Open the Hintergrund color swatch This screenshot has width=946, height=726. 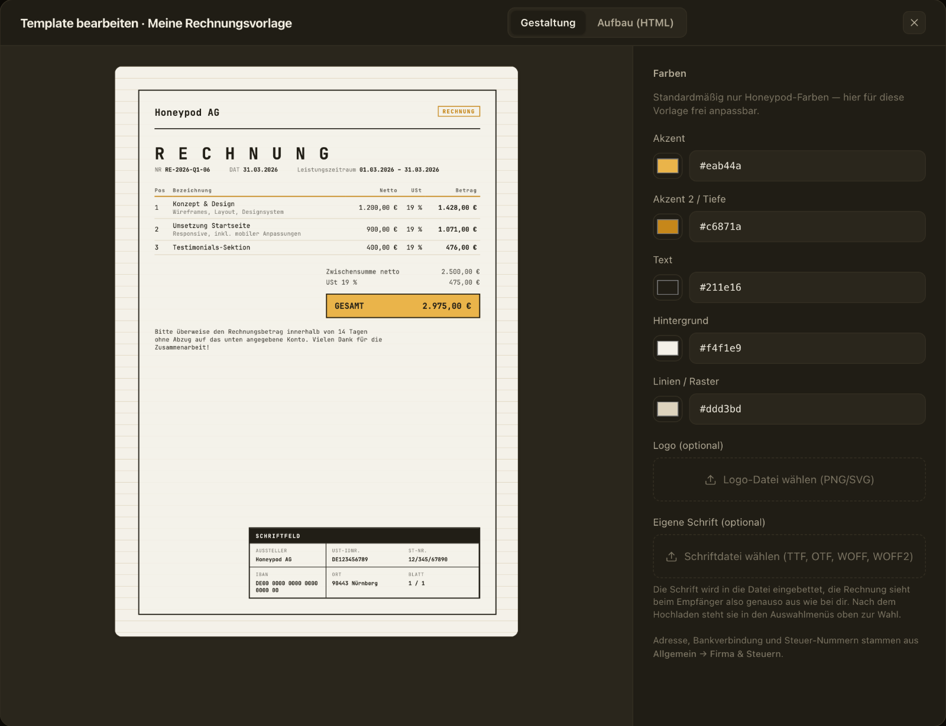pyautogui.click(x=668, y=348)
